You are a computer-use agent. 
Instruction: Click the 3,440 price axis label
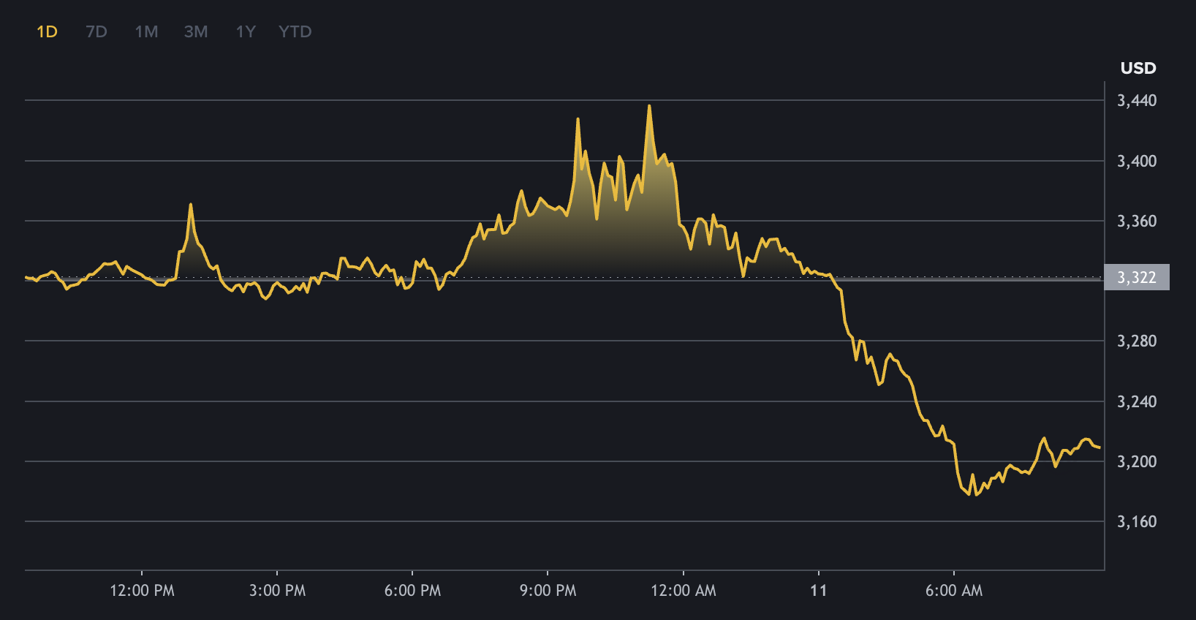(x=1137, y=100)
